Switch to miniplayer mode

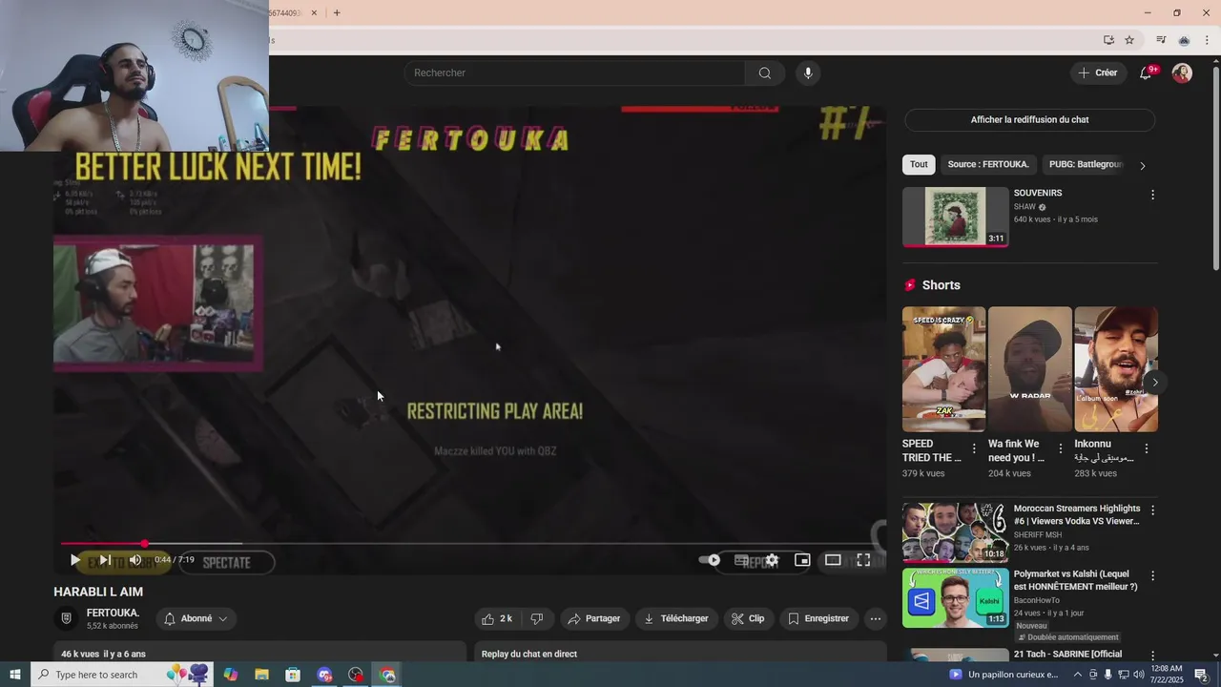pos(802,560)
